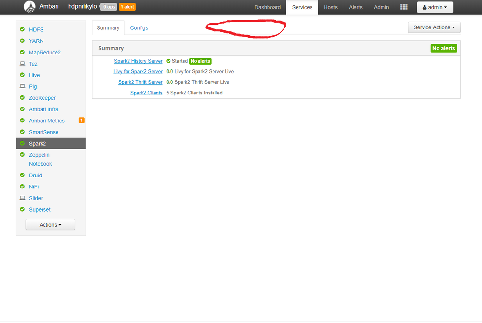
Task: Select the Services top menu
Action: 302,7
